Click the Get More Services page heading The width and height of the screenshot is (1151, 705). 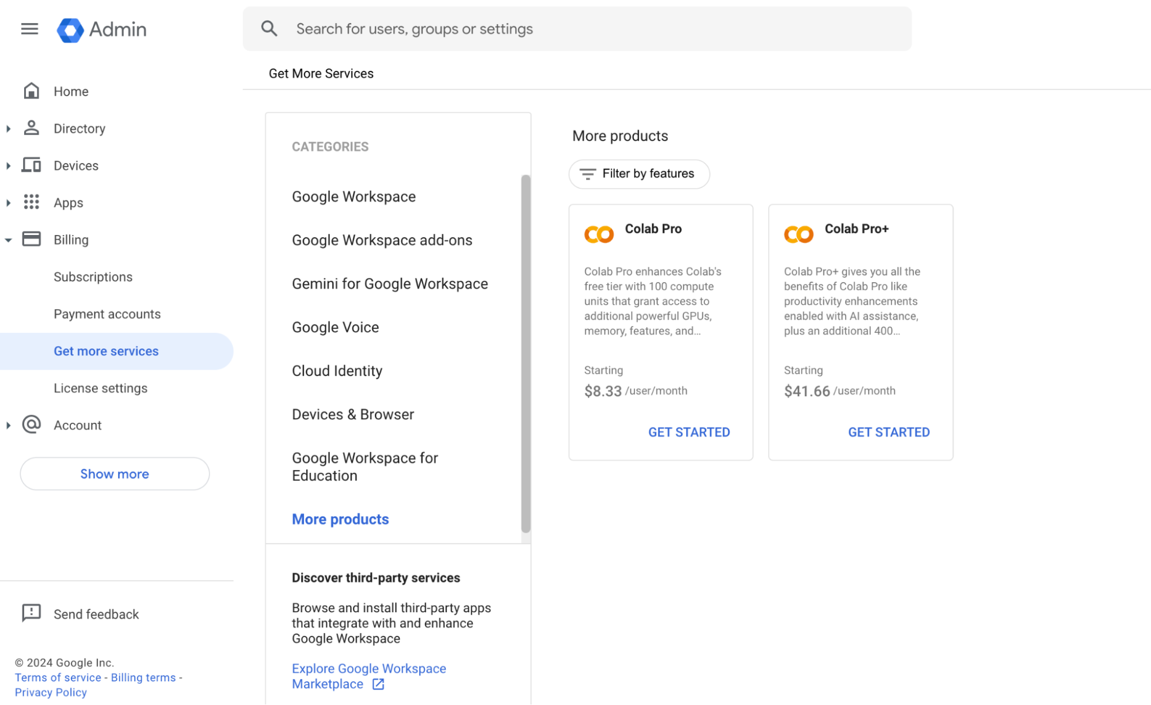321,73
